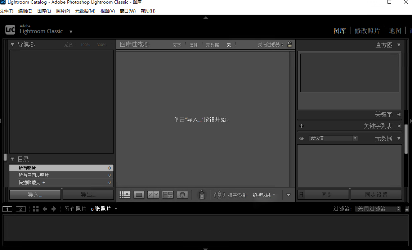Image resolution: width=412 pixels, height=250 pixels.
Task: Toggle the sync switch beside 同步 button
Action: coord(301,195)
